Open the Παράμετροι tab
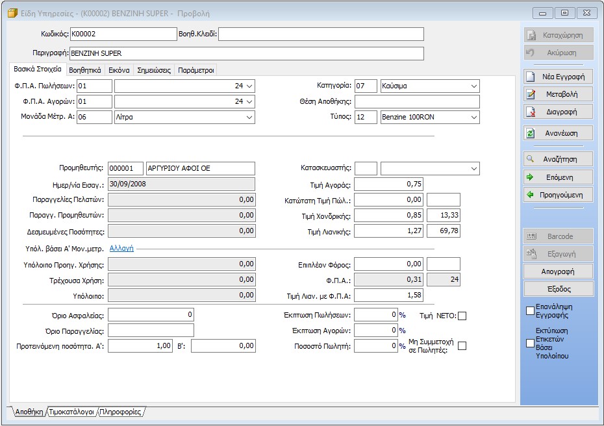Screen dimensions: 604x426 coord(195,70)
